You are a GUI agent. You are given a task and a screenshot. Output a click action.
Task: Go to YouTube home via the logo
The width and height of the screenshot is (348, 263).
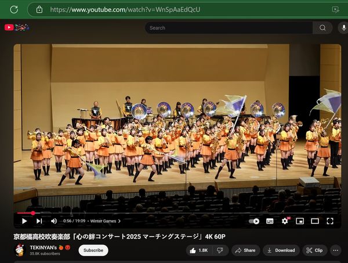pyautogui.click(x=17, y=27)
